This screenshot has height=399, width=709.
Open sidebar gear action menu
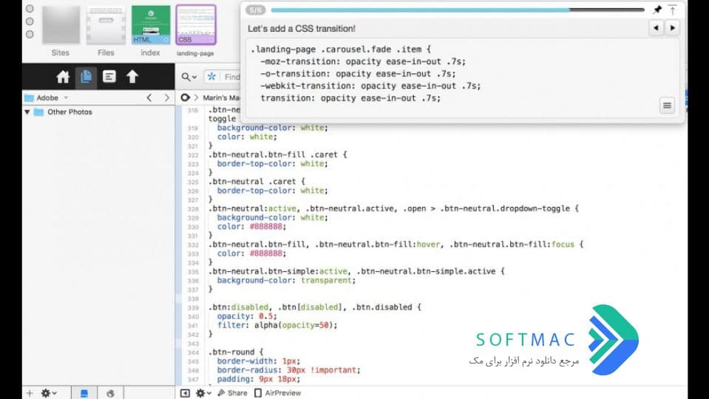[x=49, y=393]
